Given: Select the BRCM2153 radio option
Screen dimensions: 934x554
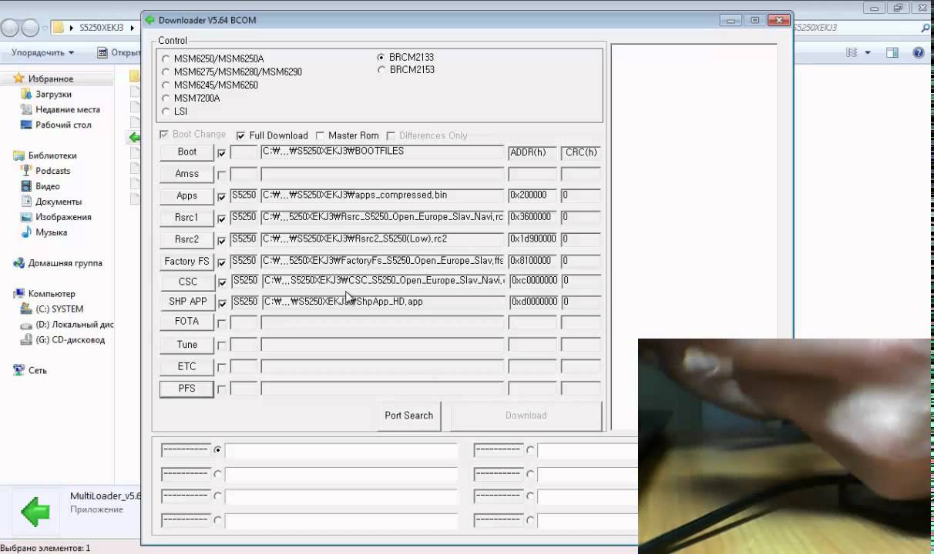Looking at the screenshot, I should pos(381,69).
